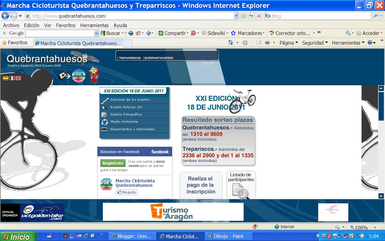Expand the address bar URL history dropdown
The height and width of the screenshot is (241, 385).
coord(236,16)
